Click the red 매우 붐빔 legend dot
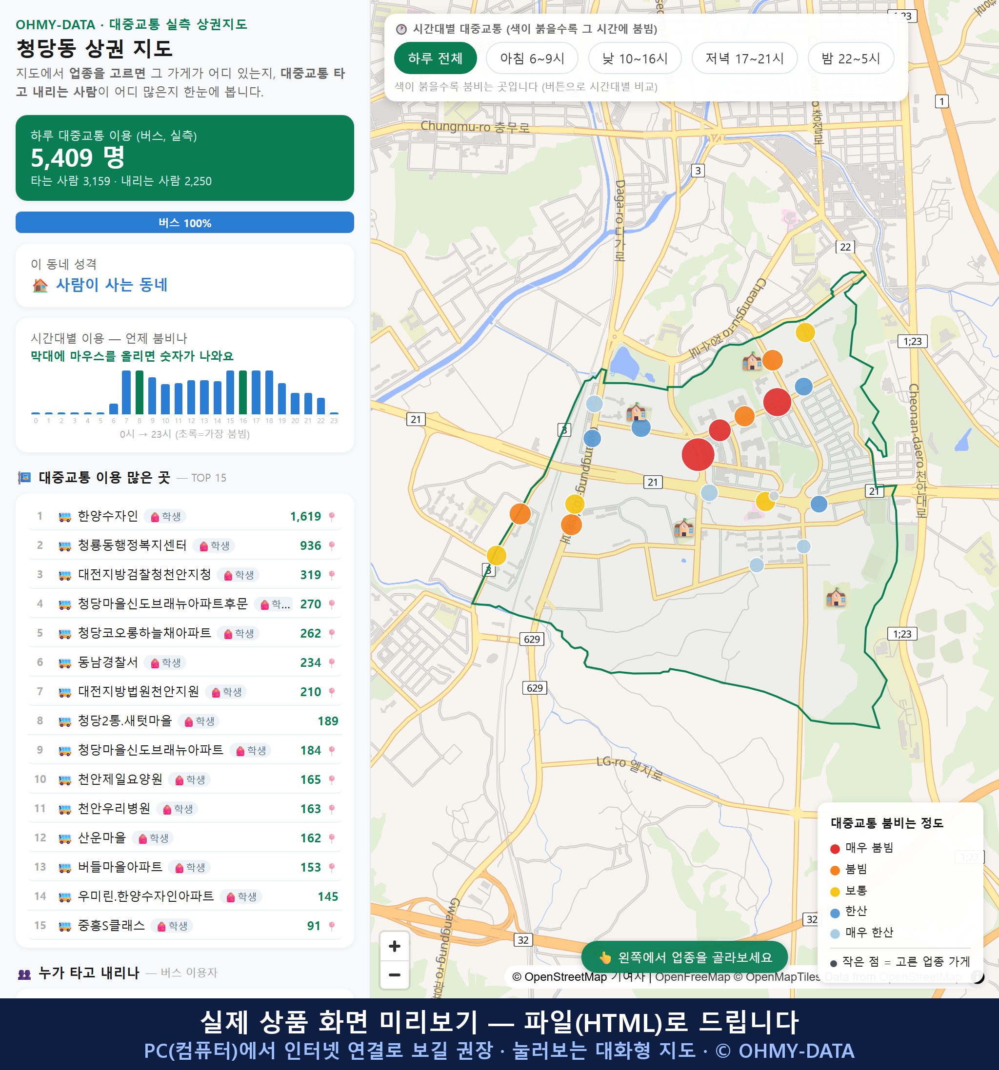The image size is (999, 1070). point(835,849)
